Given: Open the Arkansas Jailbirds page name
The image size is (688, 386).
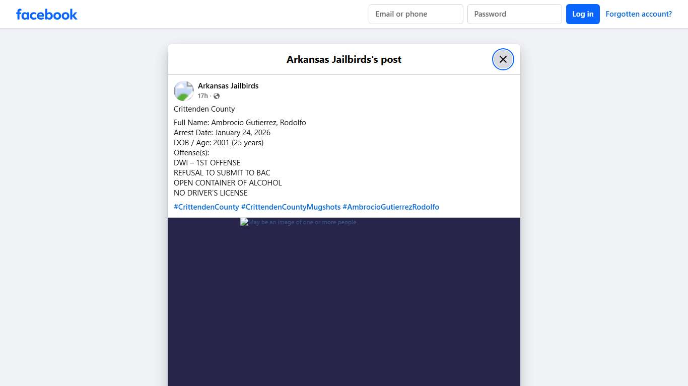Looking at the screenshot, I should (228, 85).
